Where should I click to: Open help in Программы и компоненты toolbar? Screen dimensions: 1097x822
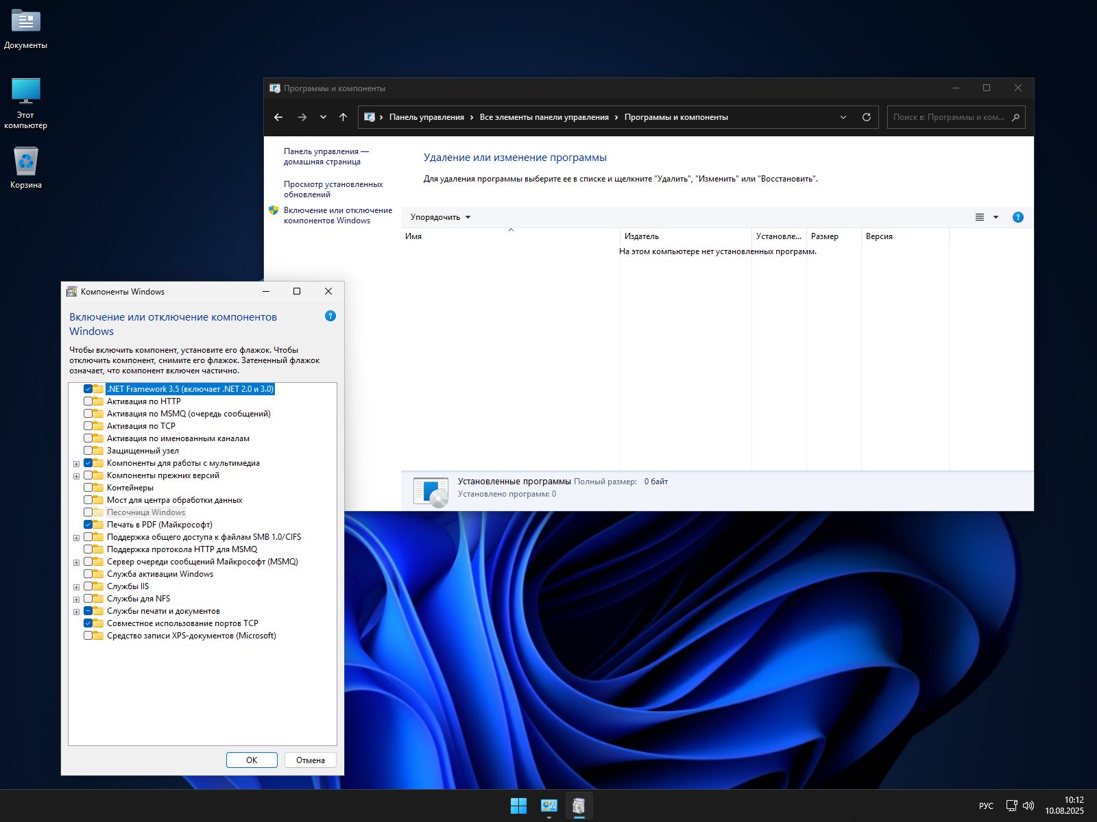[x=1018, y=217]
